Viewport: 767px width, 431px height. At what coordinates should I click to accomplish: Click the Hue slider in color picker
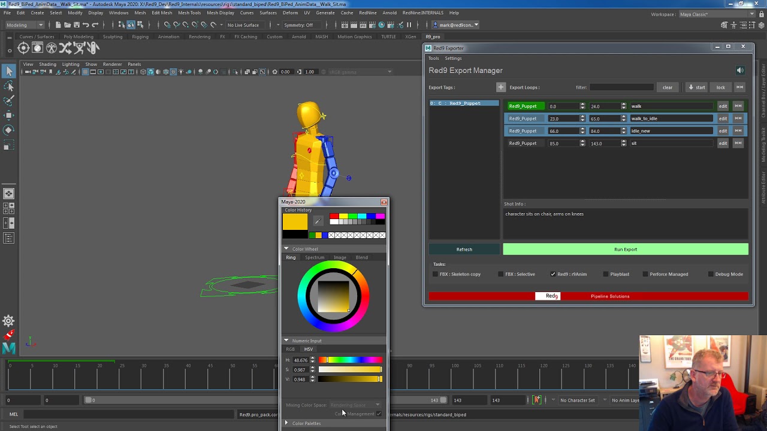pos(350,360)
